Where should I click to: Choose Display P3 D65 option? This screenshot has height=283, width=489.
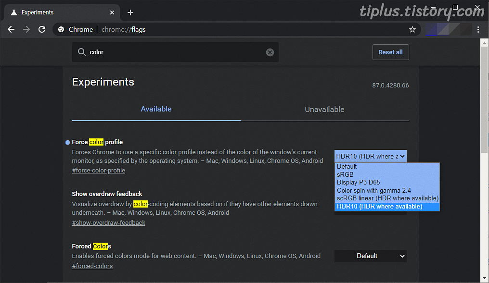(387, 183)
